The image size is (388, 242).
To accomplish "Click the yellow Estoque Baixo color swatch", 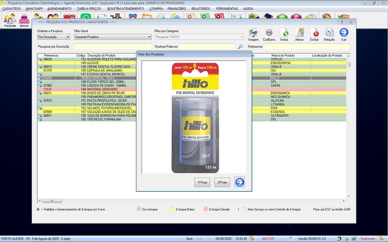I will [172, 209].
